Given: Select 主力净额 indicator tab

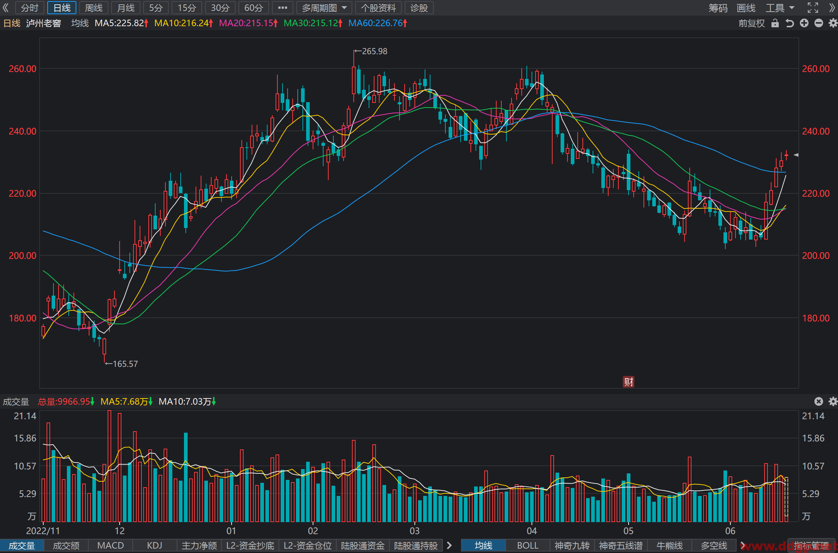Looking at the screenshot, I should pyautogui.click(x=199, y=546).
